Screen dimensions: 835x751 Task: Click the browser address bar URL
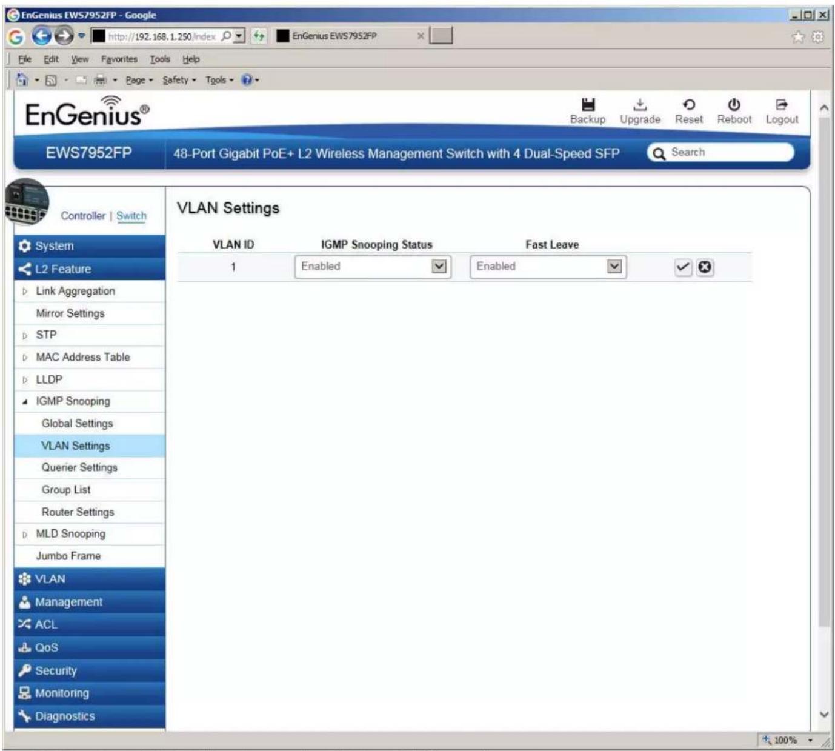tap(161, 36)
